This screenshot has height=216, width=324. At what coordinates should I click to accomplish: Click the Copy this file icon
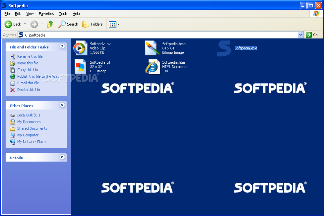(13, 70)
